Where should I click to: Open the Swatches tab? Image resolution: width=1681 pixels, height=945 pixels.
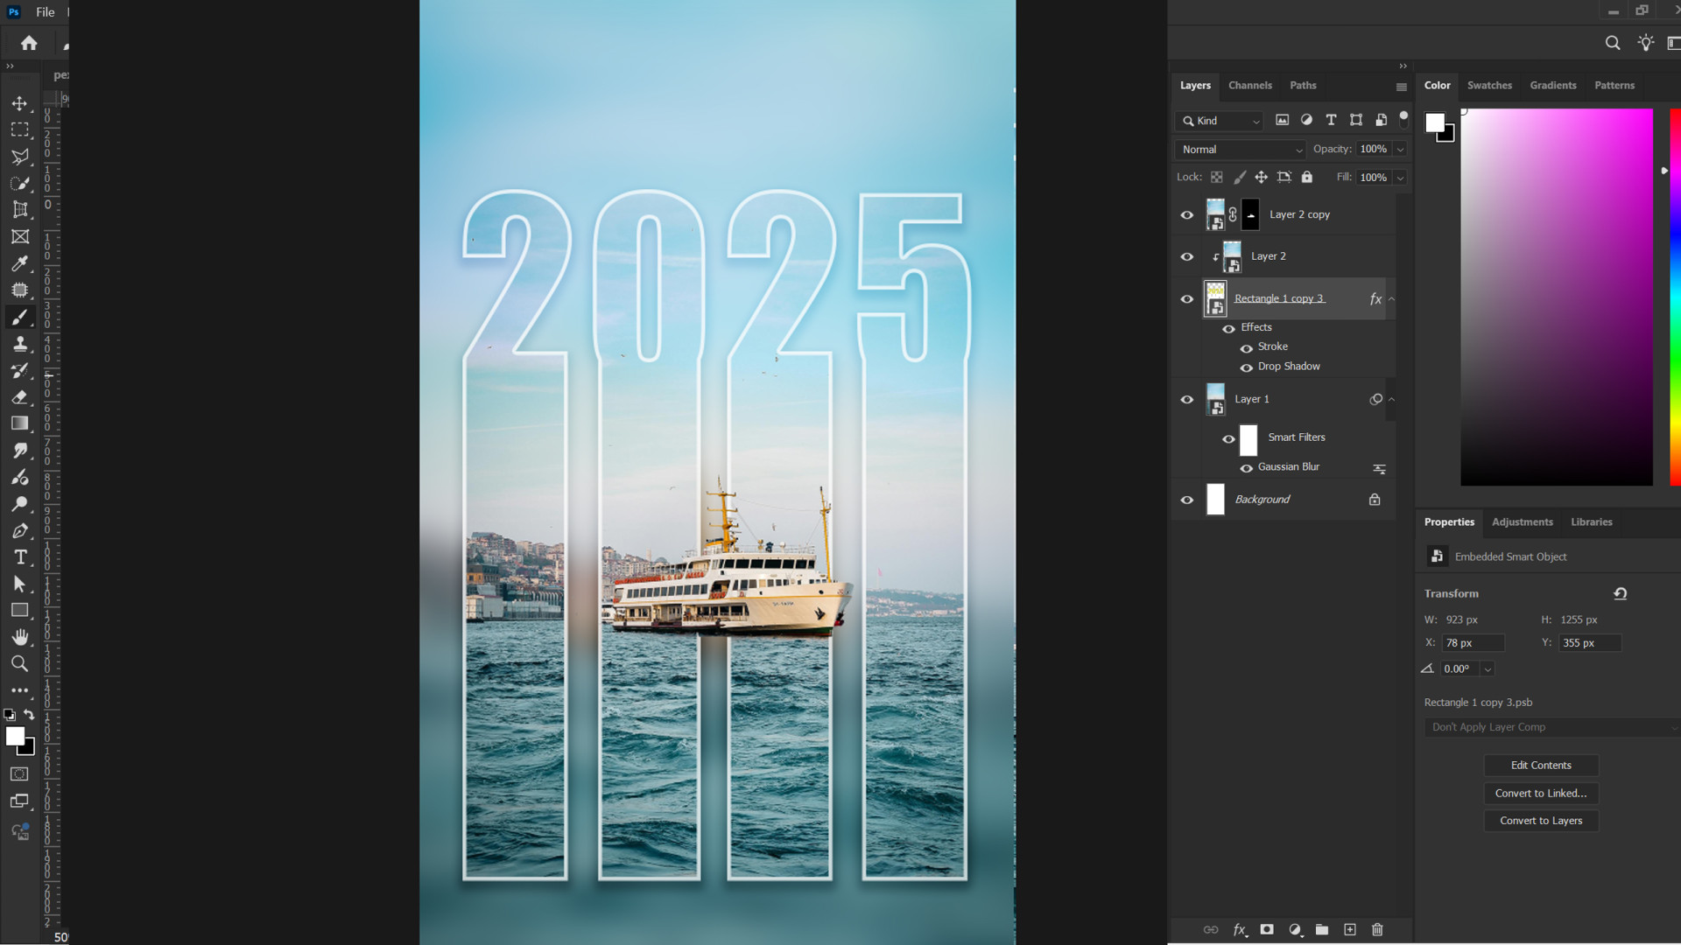pyautogui.click(x=1489, y=85)
